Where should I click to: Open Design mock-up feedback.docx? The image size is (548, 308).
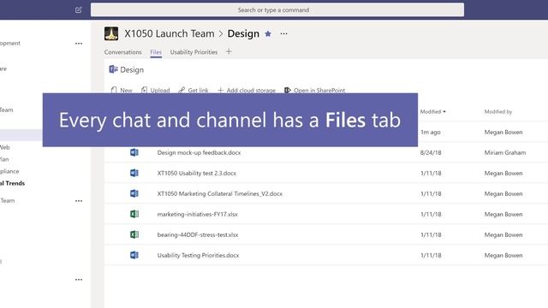(199, 152)
